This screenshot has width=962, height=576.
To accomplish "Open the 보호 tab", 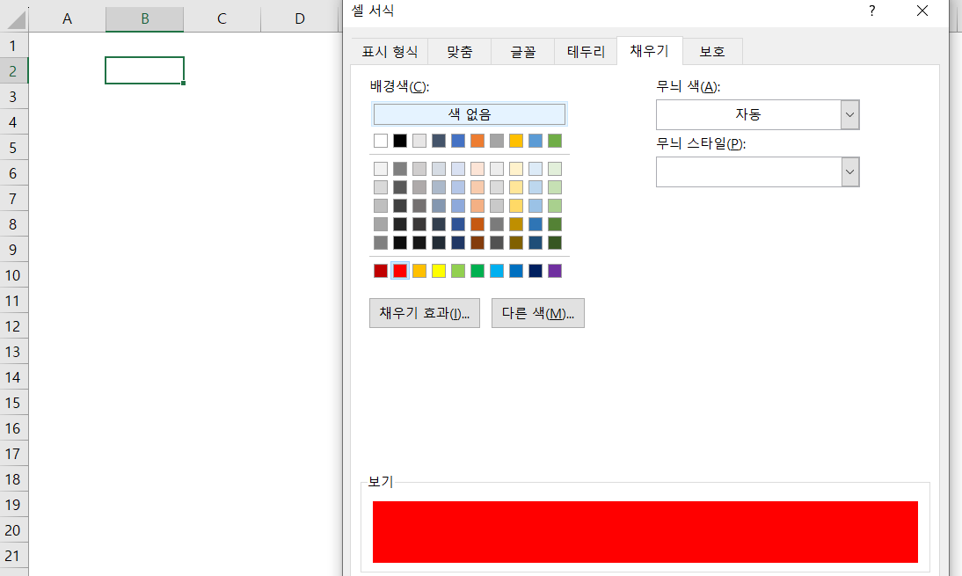I will pos(712,52).
